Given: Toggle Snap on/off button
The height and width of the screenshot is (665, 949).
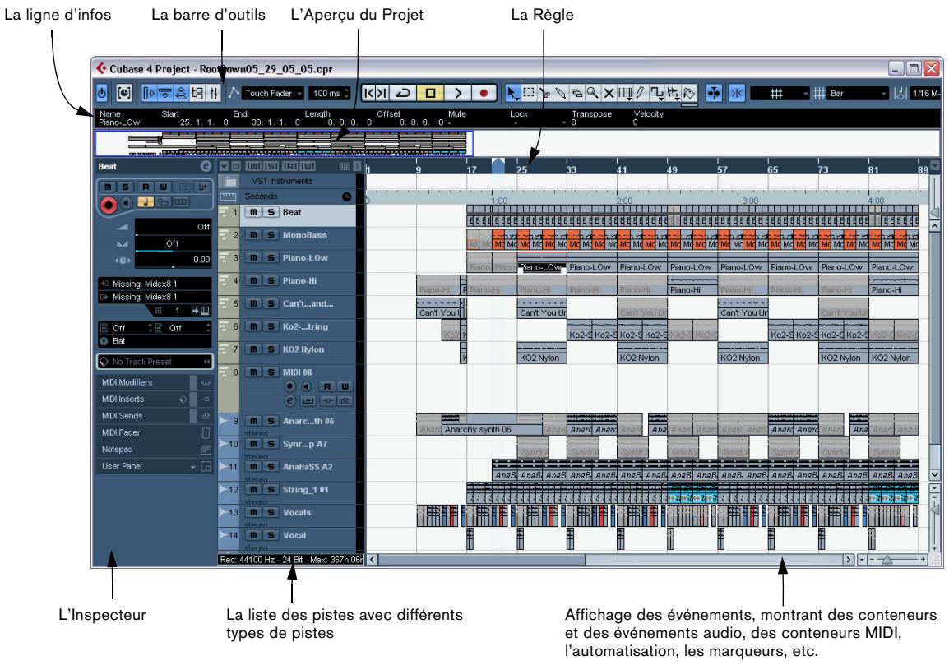Looking at the screenshot, I should click(x=737, y=93).
